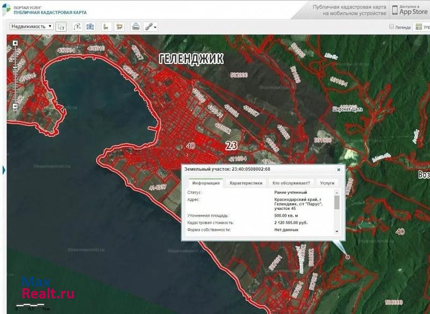Select the distance measurement tool
This screenshot has width=430, height=314.
coord(106,26)
